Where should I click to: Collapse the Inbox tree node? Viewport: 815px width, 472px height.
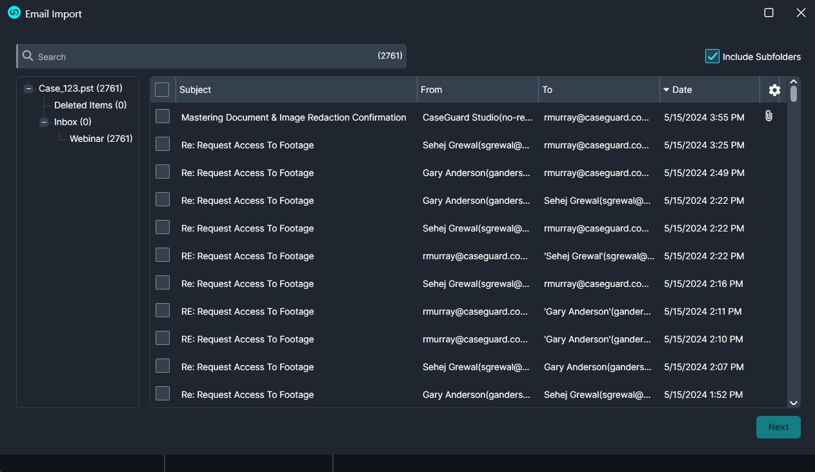coord(44,122)
